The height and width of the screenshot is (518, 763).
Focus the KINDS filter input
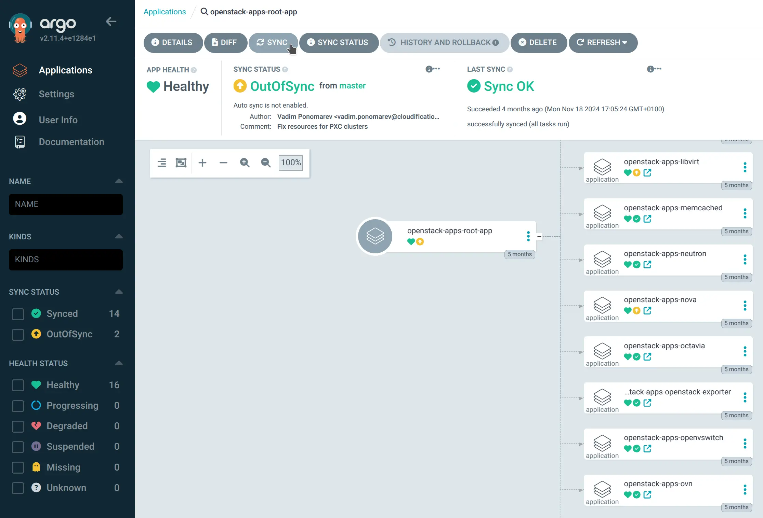click(66, 260)
